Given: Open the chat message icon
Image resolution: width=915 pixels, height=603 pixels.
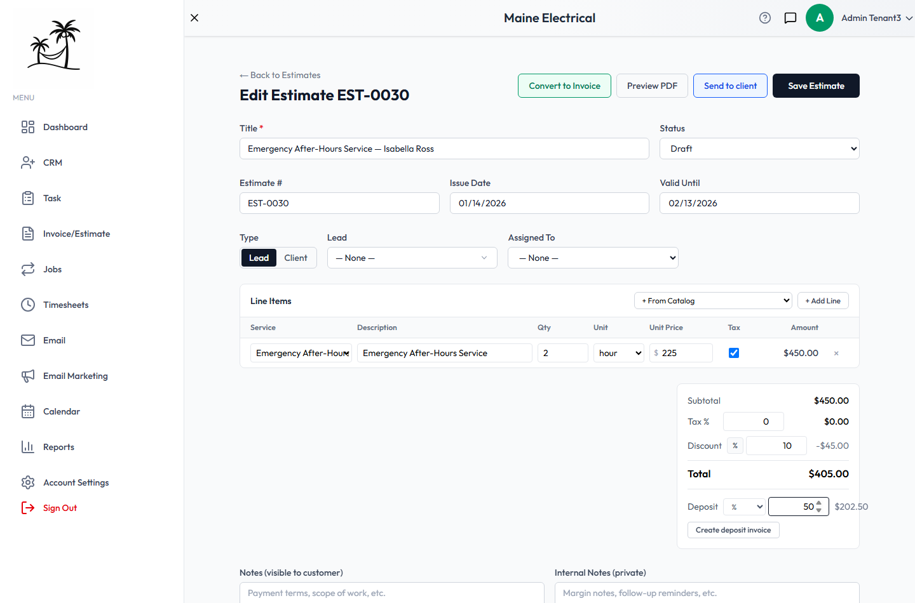Looking at the screenshot, I should 790,18.
